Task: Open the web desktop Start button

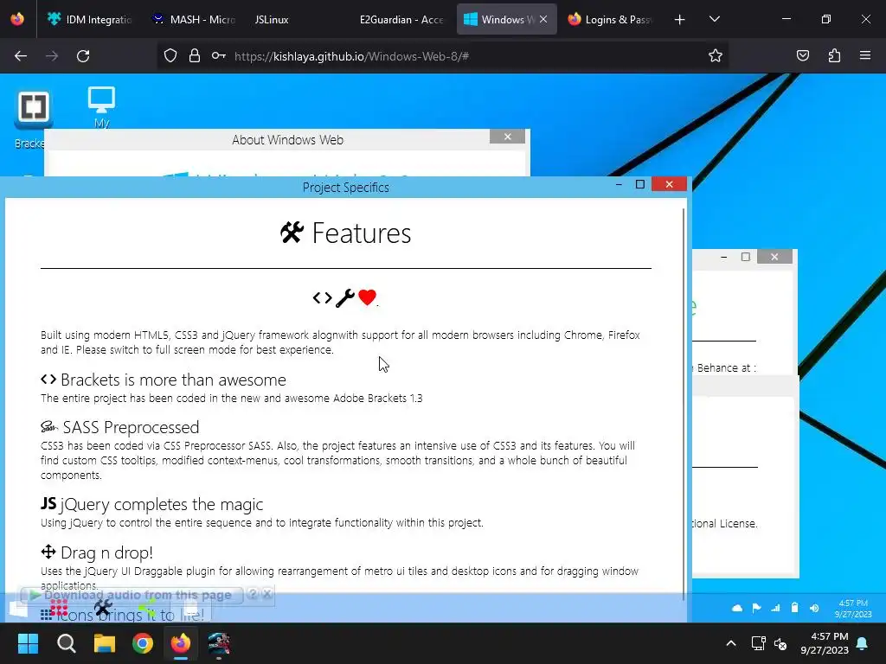Action: pyautogui.click(x=18, y=610)
